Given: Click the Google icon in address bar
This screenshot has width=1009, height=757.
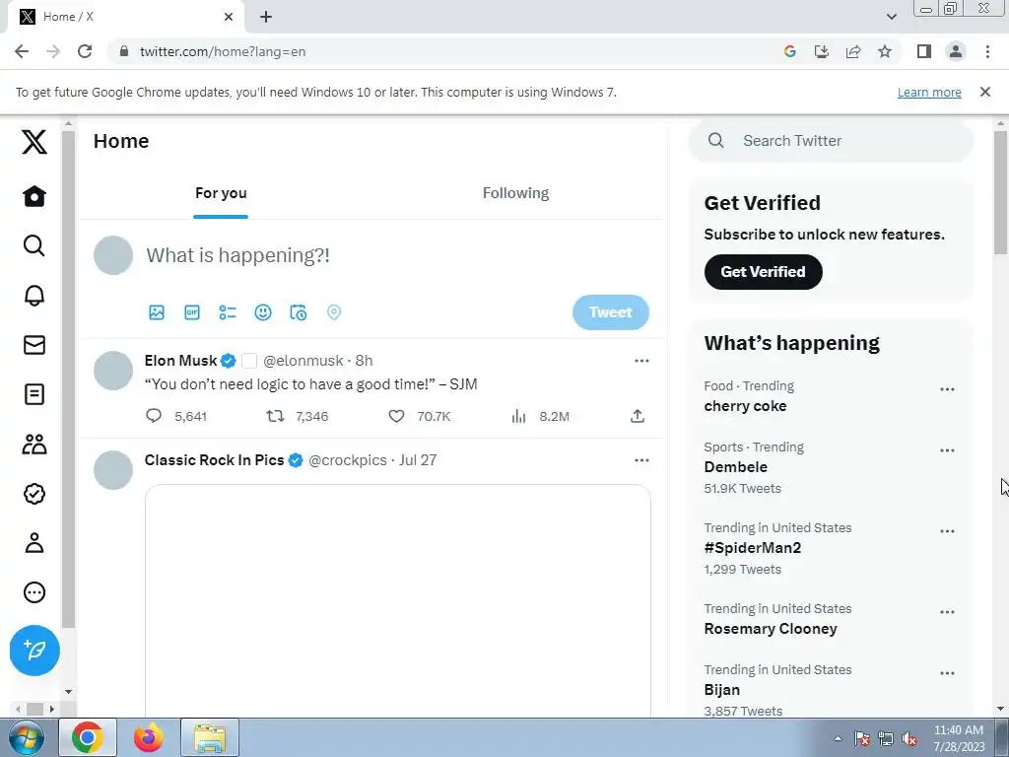Looking at the screenshot, I should coord(790,51).
